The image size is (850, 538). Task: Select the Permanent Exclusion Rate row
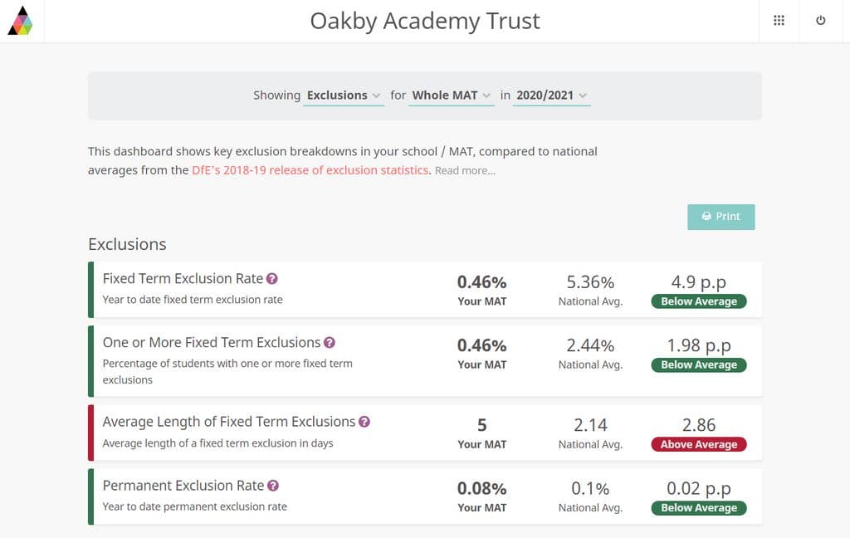tap(425, 496)
